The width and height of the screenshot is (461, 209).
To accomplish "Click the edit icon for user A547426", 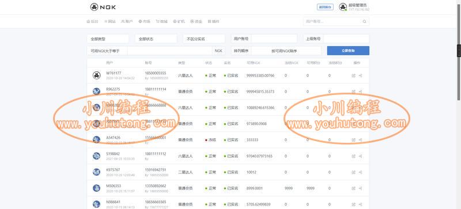I will (354, 140).
